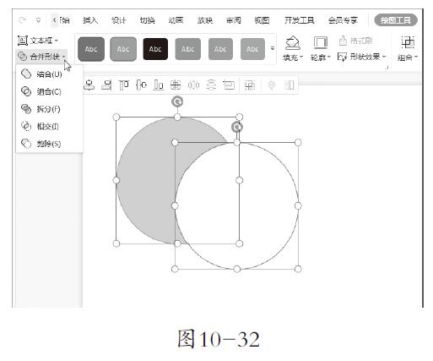Open the 绘图工具 drawing tools tab
Viewport: 433px width, 361px height.
coord(396,20)
